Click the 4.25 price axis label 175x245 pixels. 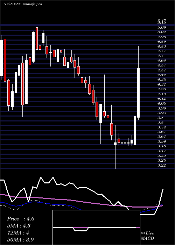point(162,89)
